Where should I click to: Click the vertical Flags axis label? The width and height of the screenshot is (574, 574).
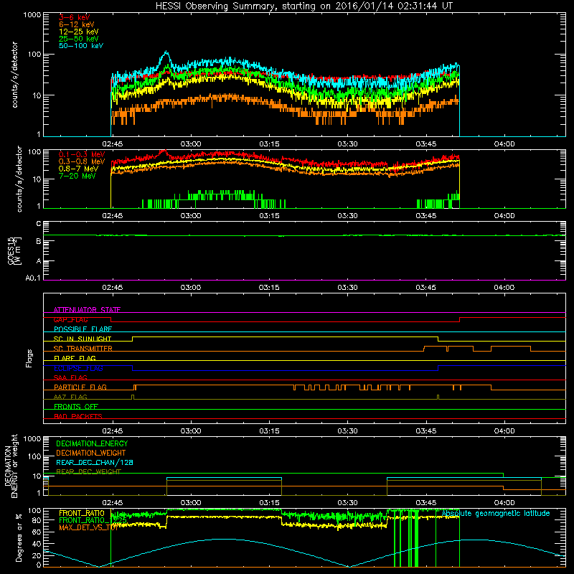(29, 358)
